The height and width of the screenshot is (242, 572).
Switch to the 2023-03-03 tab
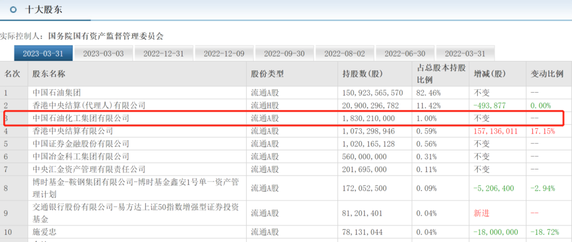pos(103,53)
